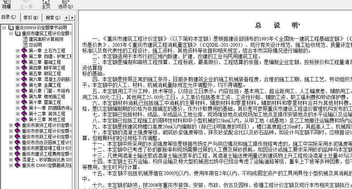Expand 第七章 金属工程

pos(18,85)
